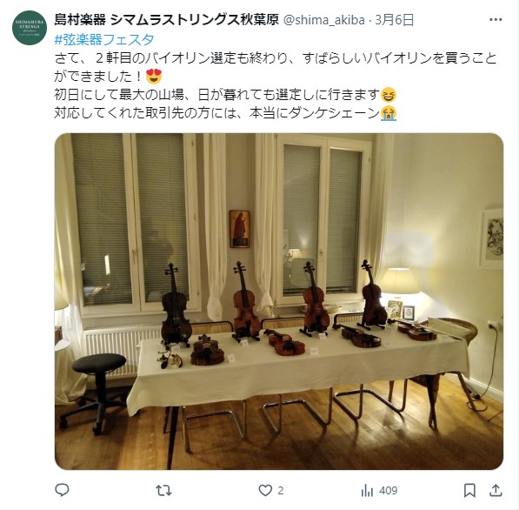The width and height of the screenshot is (519, 510).
Task: Click the share upload icon
Action: pos(496,490)
